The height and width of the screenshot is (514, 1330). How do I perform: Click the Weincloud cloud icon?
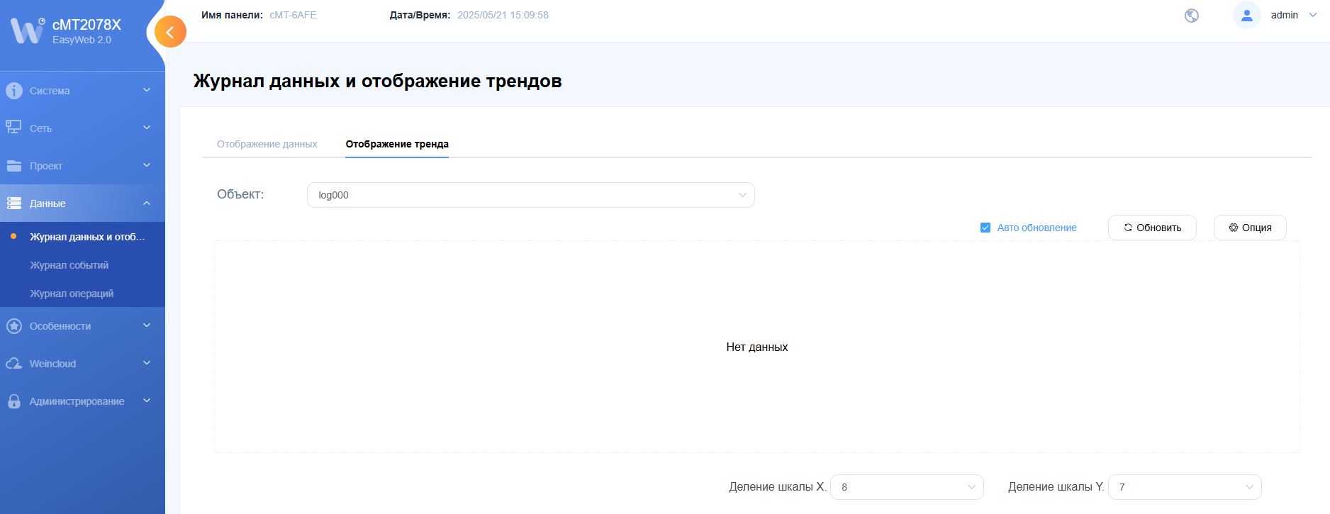pos(13,364)
